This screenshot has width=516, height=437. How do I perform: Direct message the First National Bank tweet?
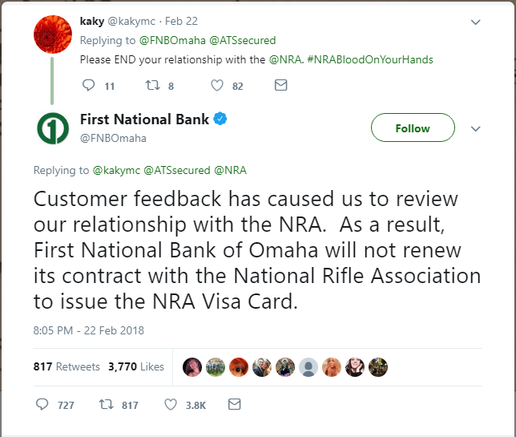pyautogui.click(x=234, y=405)
